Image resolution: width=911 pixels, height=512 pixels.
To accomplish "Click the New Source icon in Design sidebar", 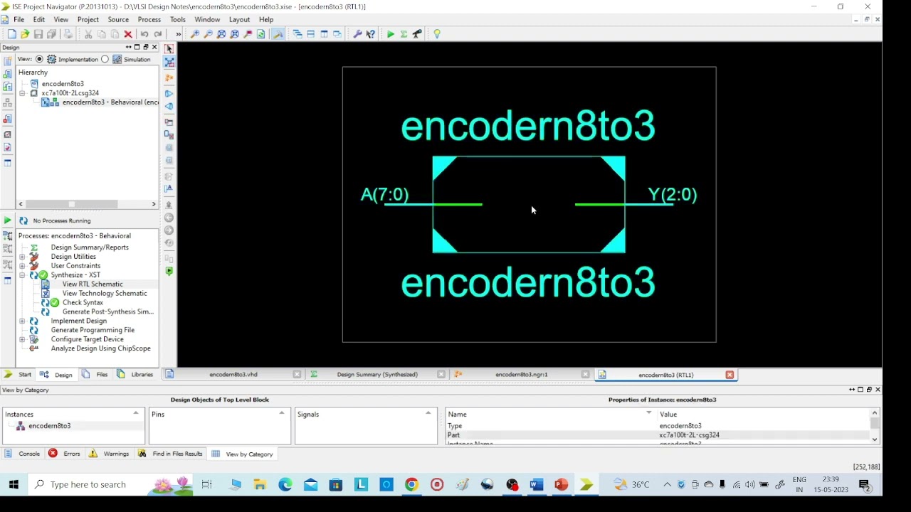I will tap(7, 61).
